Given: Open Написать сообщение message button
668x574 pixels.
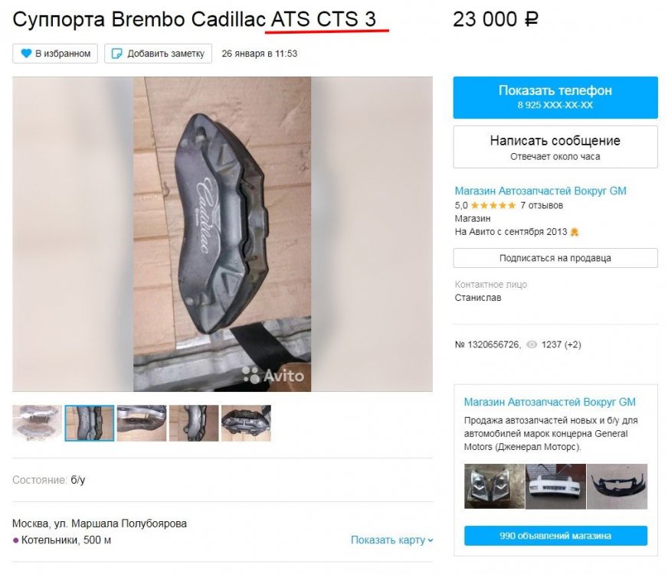Looking at the screenshot, I should click(x=555, y=147).
